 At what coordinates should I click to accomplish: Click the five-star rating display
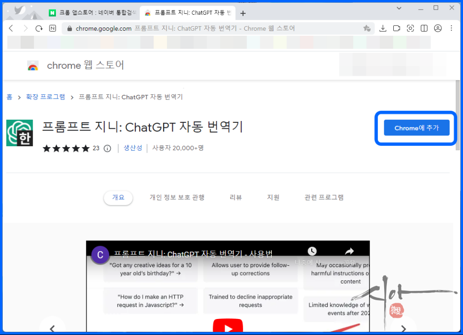(66, 148)
